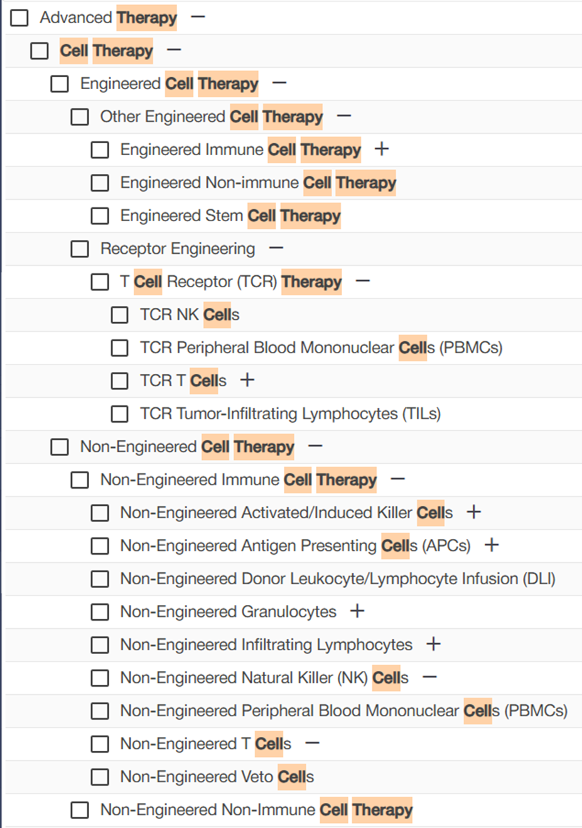
Task: Expand Engineered Immune Cell Therapy
Action: 381,149
